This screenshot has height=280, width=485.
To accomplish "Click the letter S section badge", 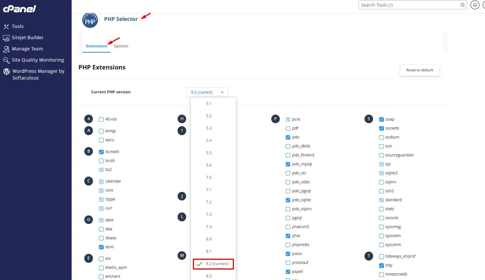I will [x=369, y=119].
